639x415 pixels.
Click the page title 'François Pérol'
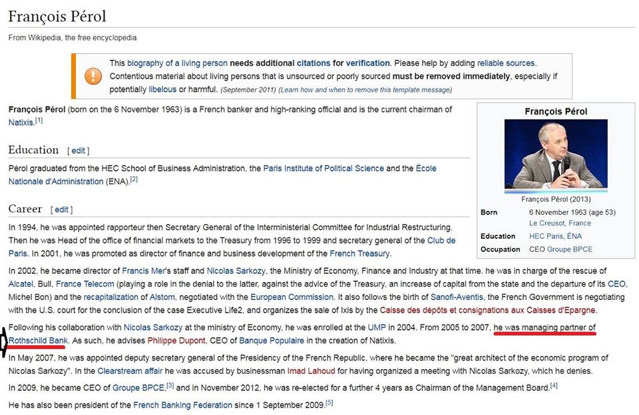(x=57, y=16)
